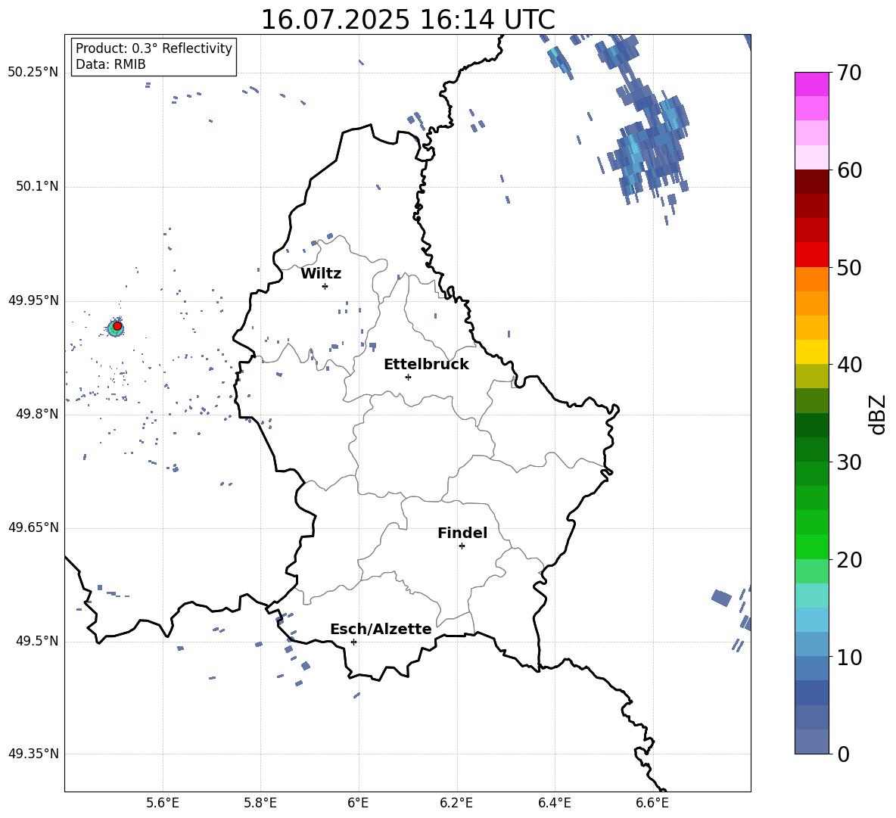Click the longitude label 6.6°E

coord(652,803)
